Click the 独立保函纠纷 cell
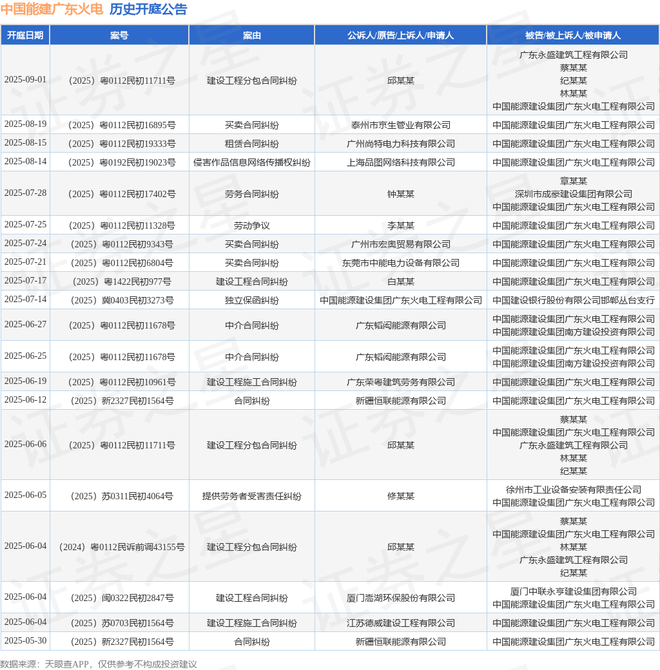This screenshot has height=670, width=660. [x=252, y=301]
